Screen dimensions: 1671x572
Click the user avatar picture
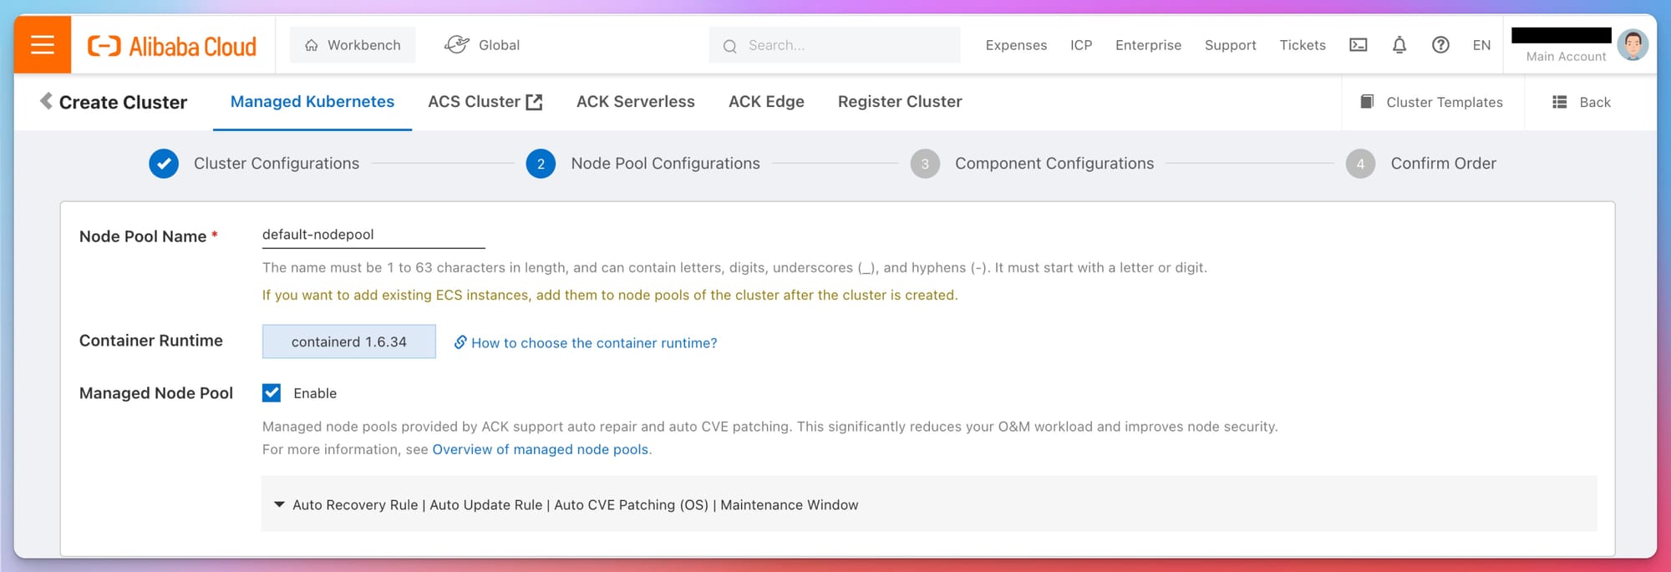click(x=1633, y=44)
